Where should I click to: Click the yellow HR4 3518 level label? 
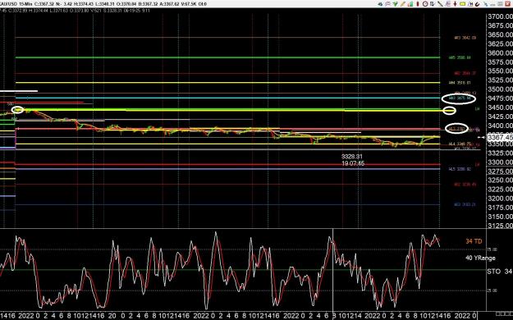[460, 83]
